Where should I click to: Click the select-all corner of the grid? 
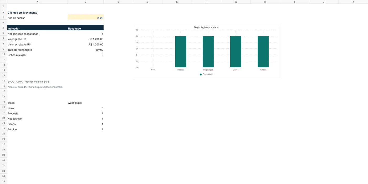[x=4, y=2]
